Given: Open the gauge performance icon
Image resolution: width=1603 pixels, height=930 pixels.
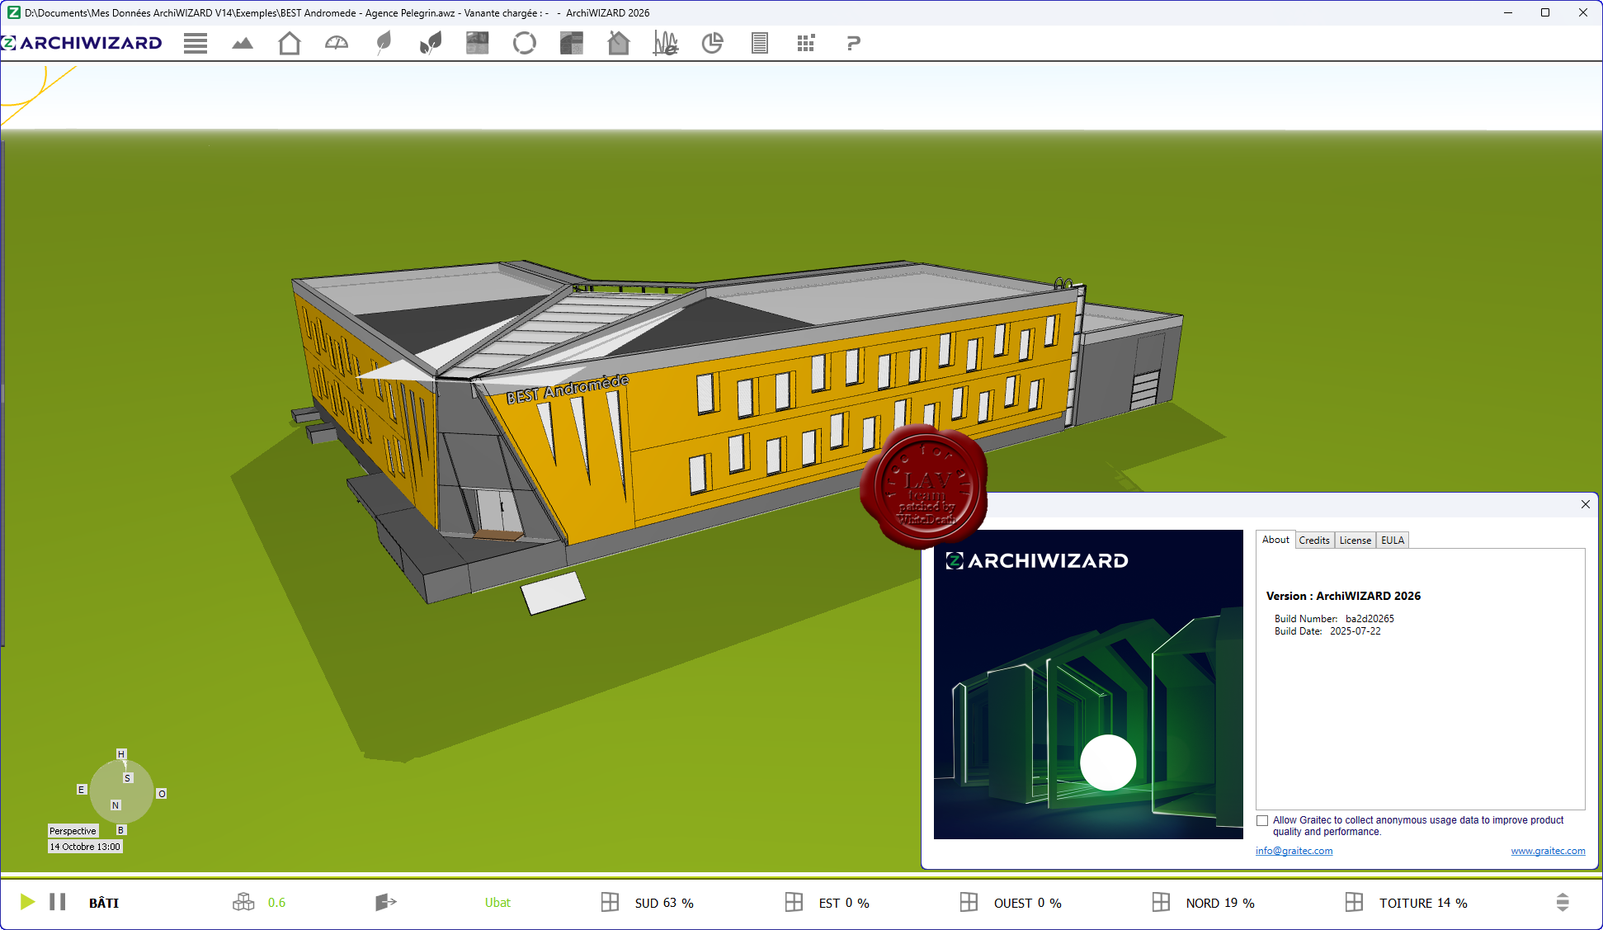Looking at the screenshot, I should point(337,44).
